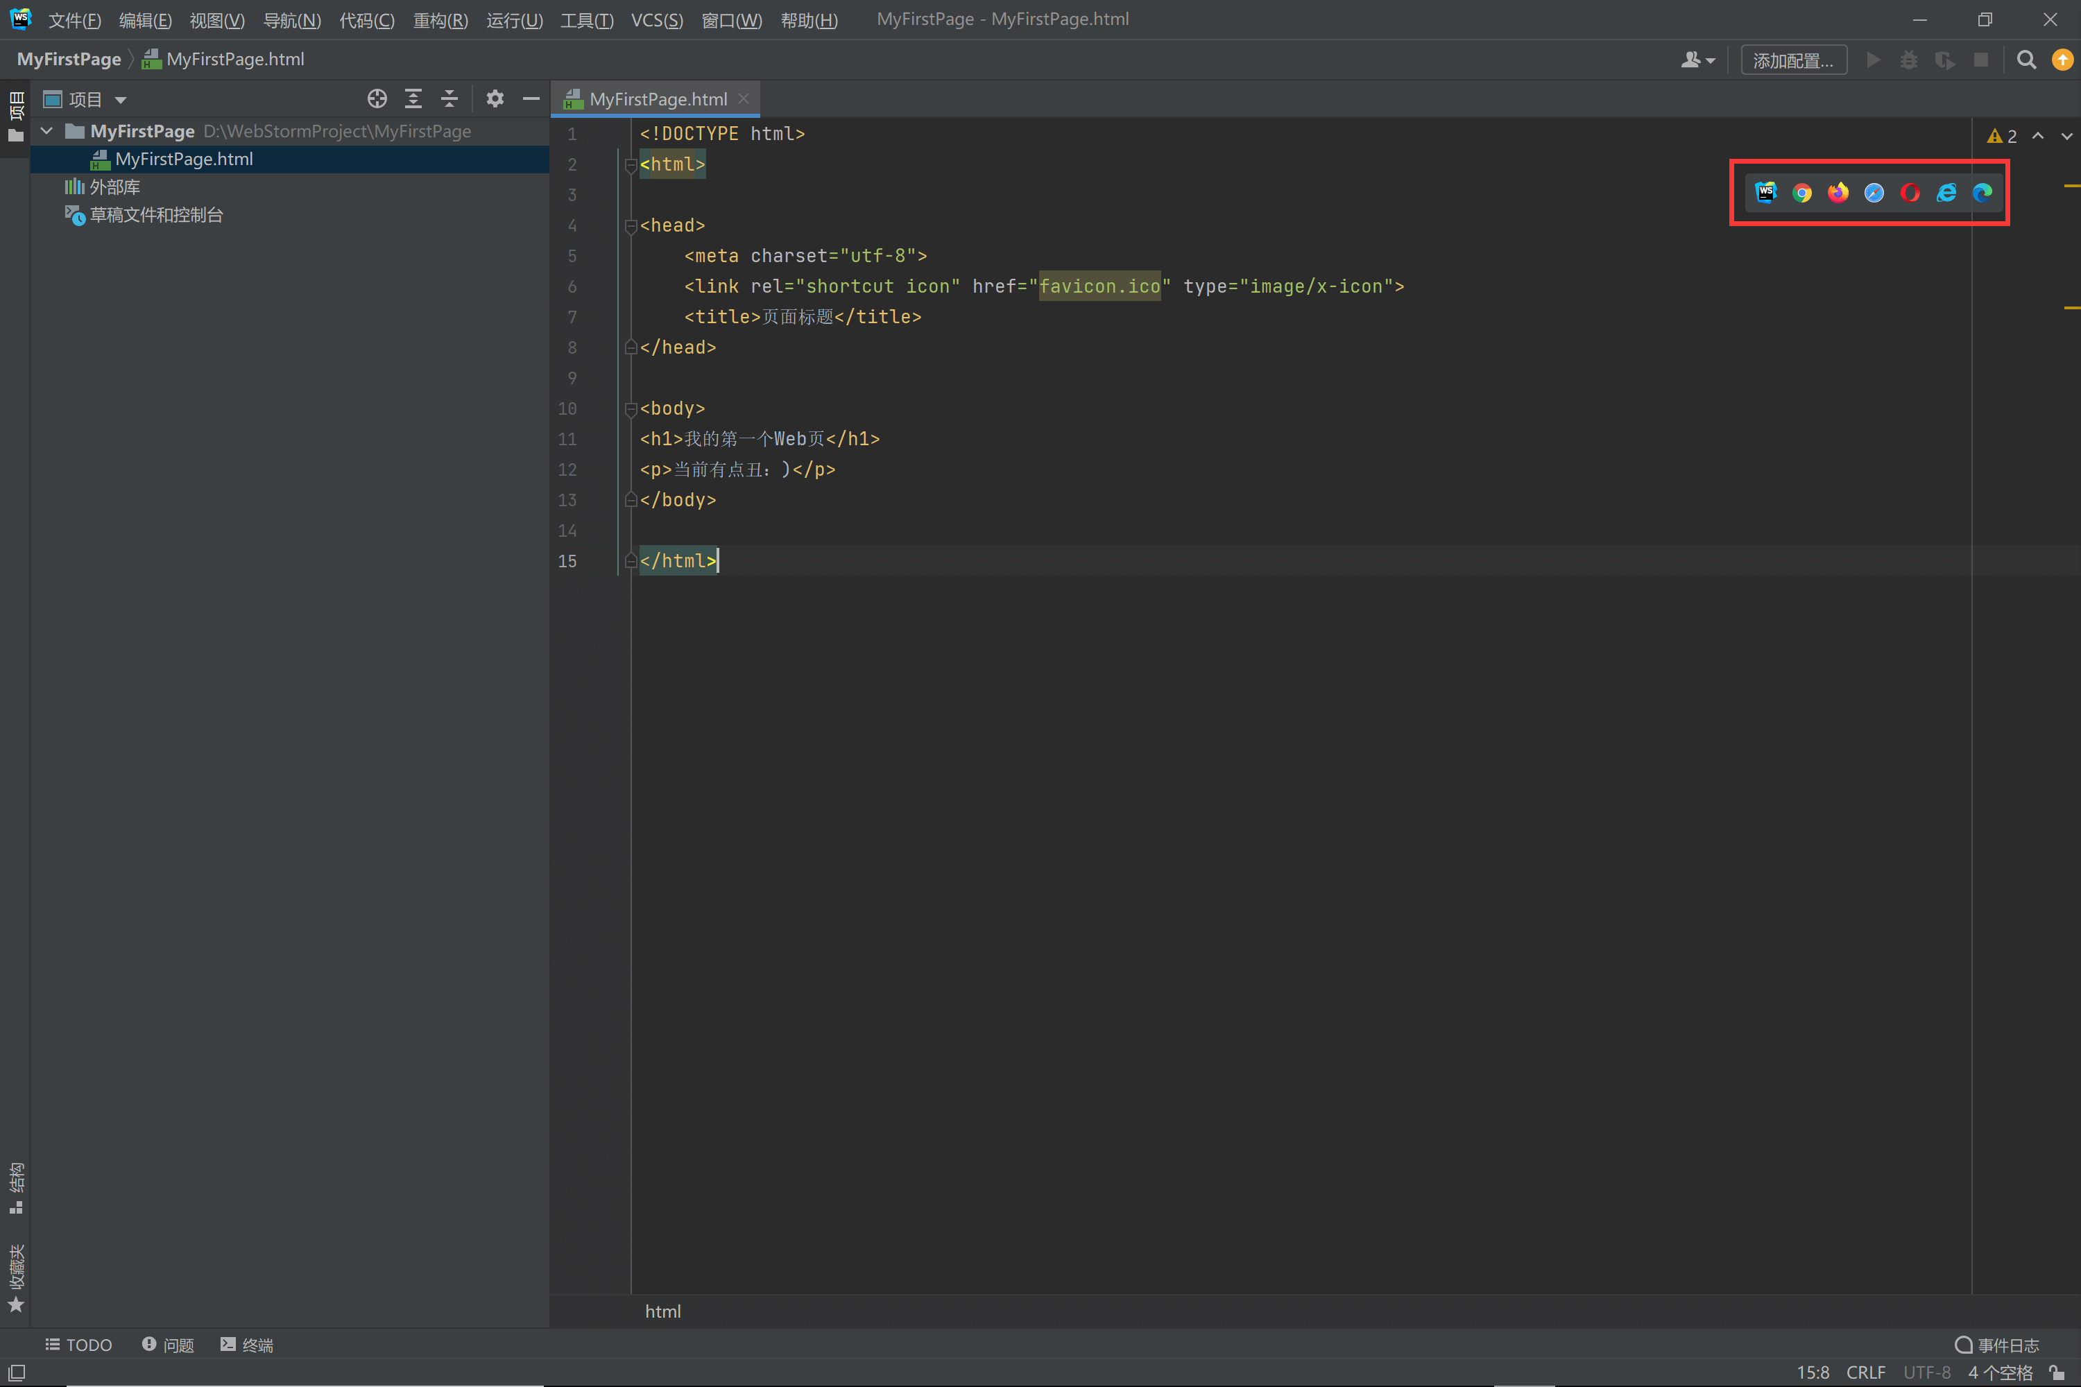Viewport: 2081px width, 1387px height.
Task: Open 事件日志 event log
Action: (1997, 1345)
